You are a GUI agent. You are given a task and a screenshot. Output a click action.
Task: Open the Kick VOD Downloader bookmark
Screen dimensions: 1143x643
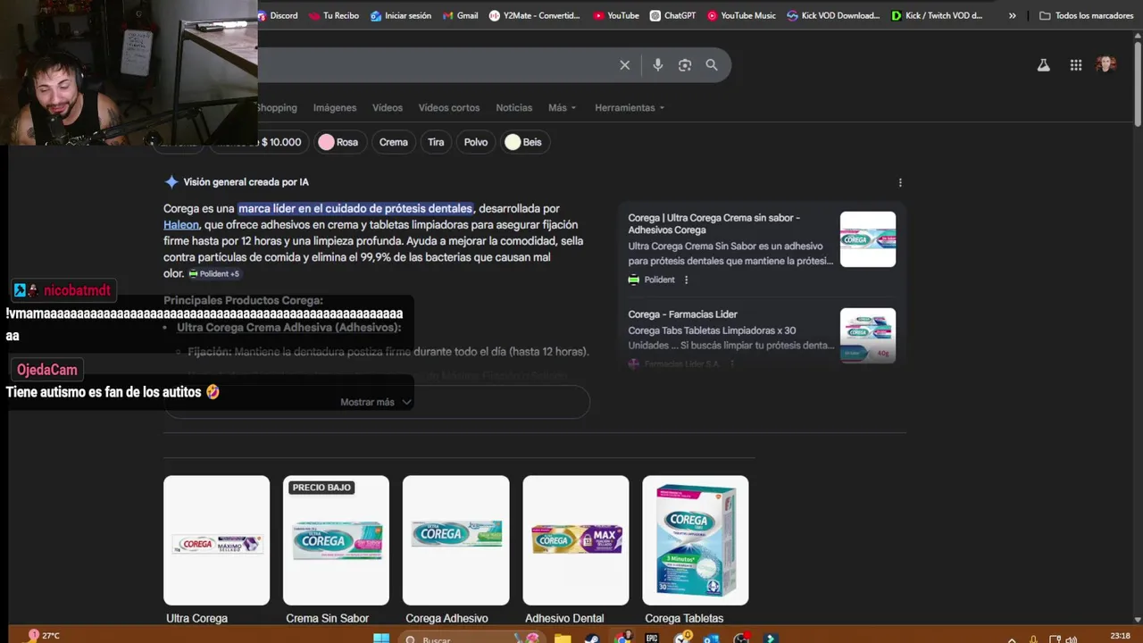834,15
